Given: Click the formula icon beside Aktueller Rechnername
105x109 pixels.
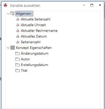Looking at the screenshot, I should click(17, 31).
